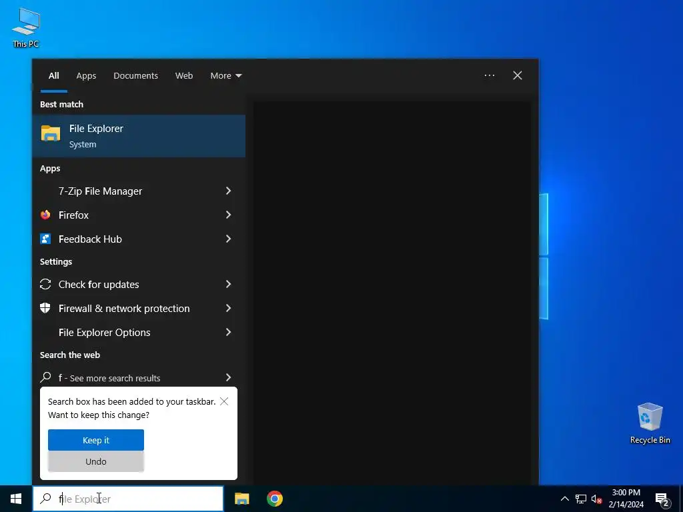The image size is (683, 512).
Task: Launch Google Chrome from the taskbar
Action: click(275, 499)
